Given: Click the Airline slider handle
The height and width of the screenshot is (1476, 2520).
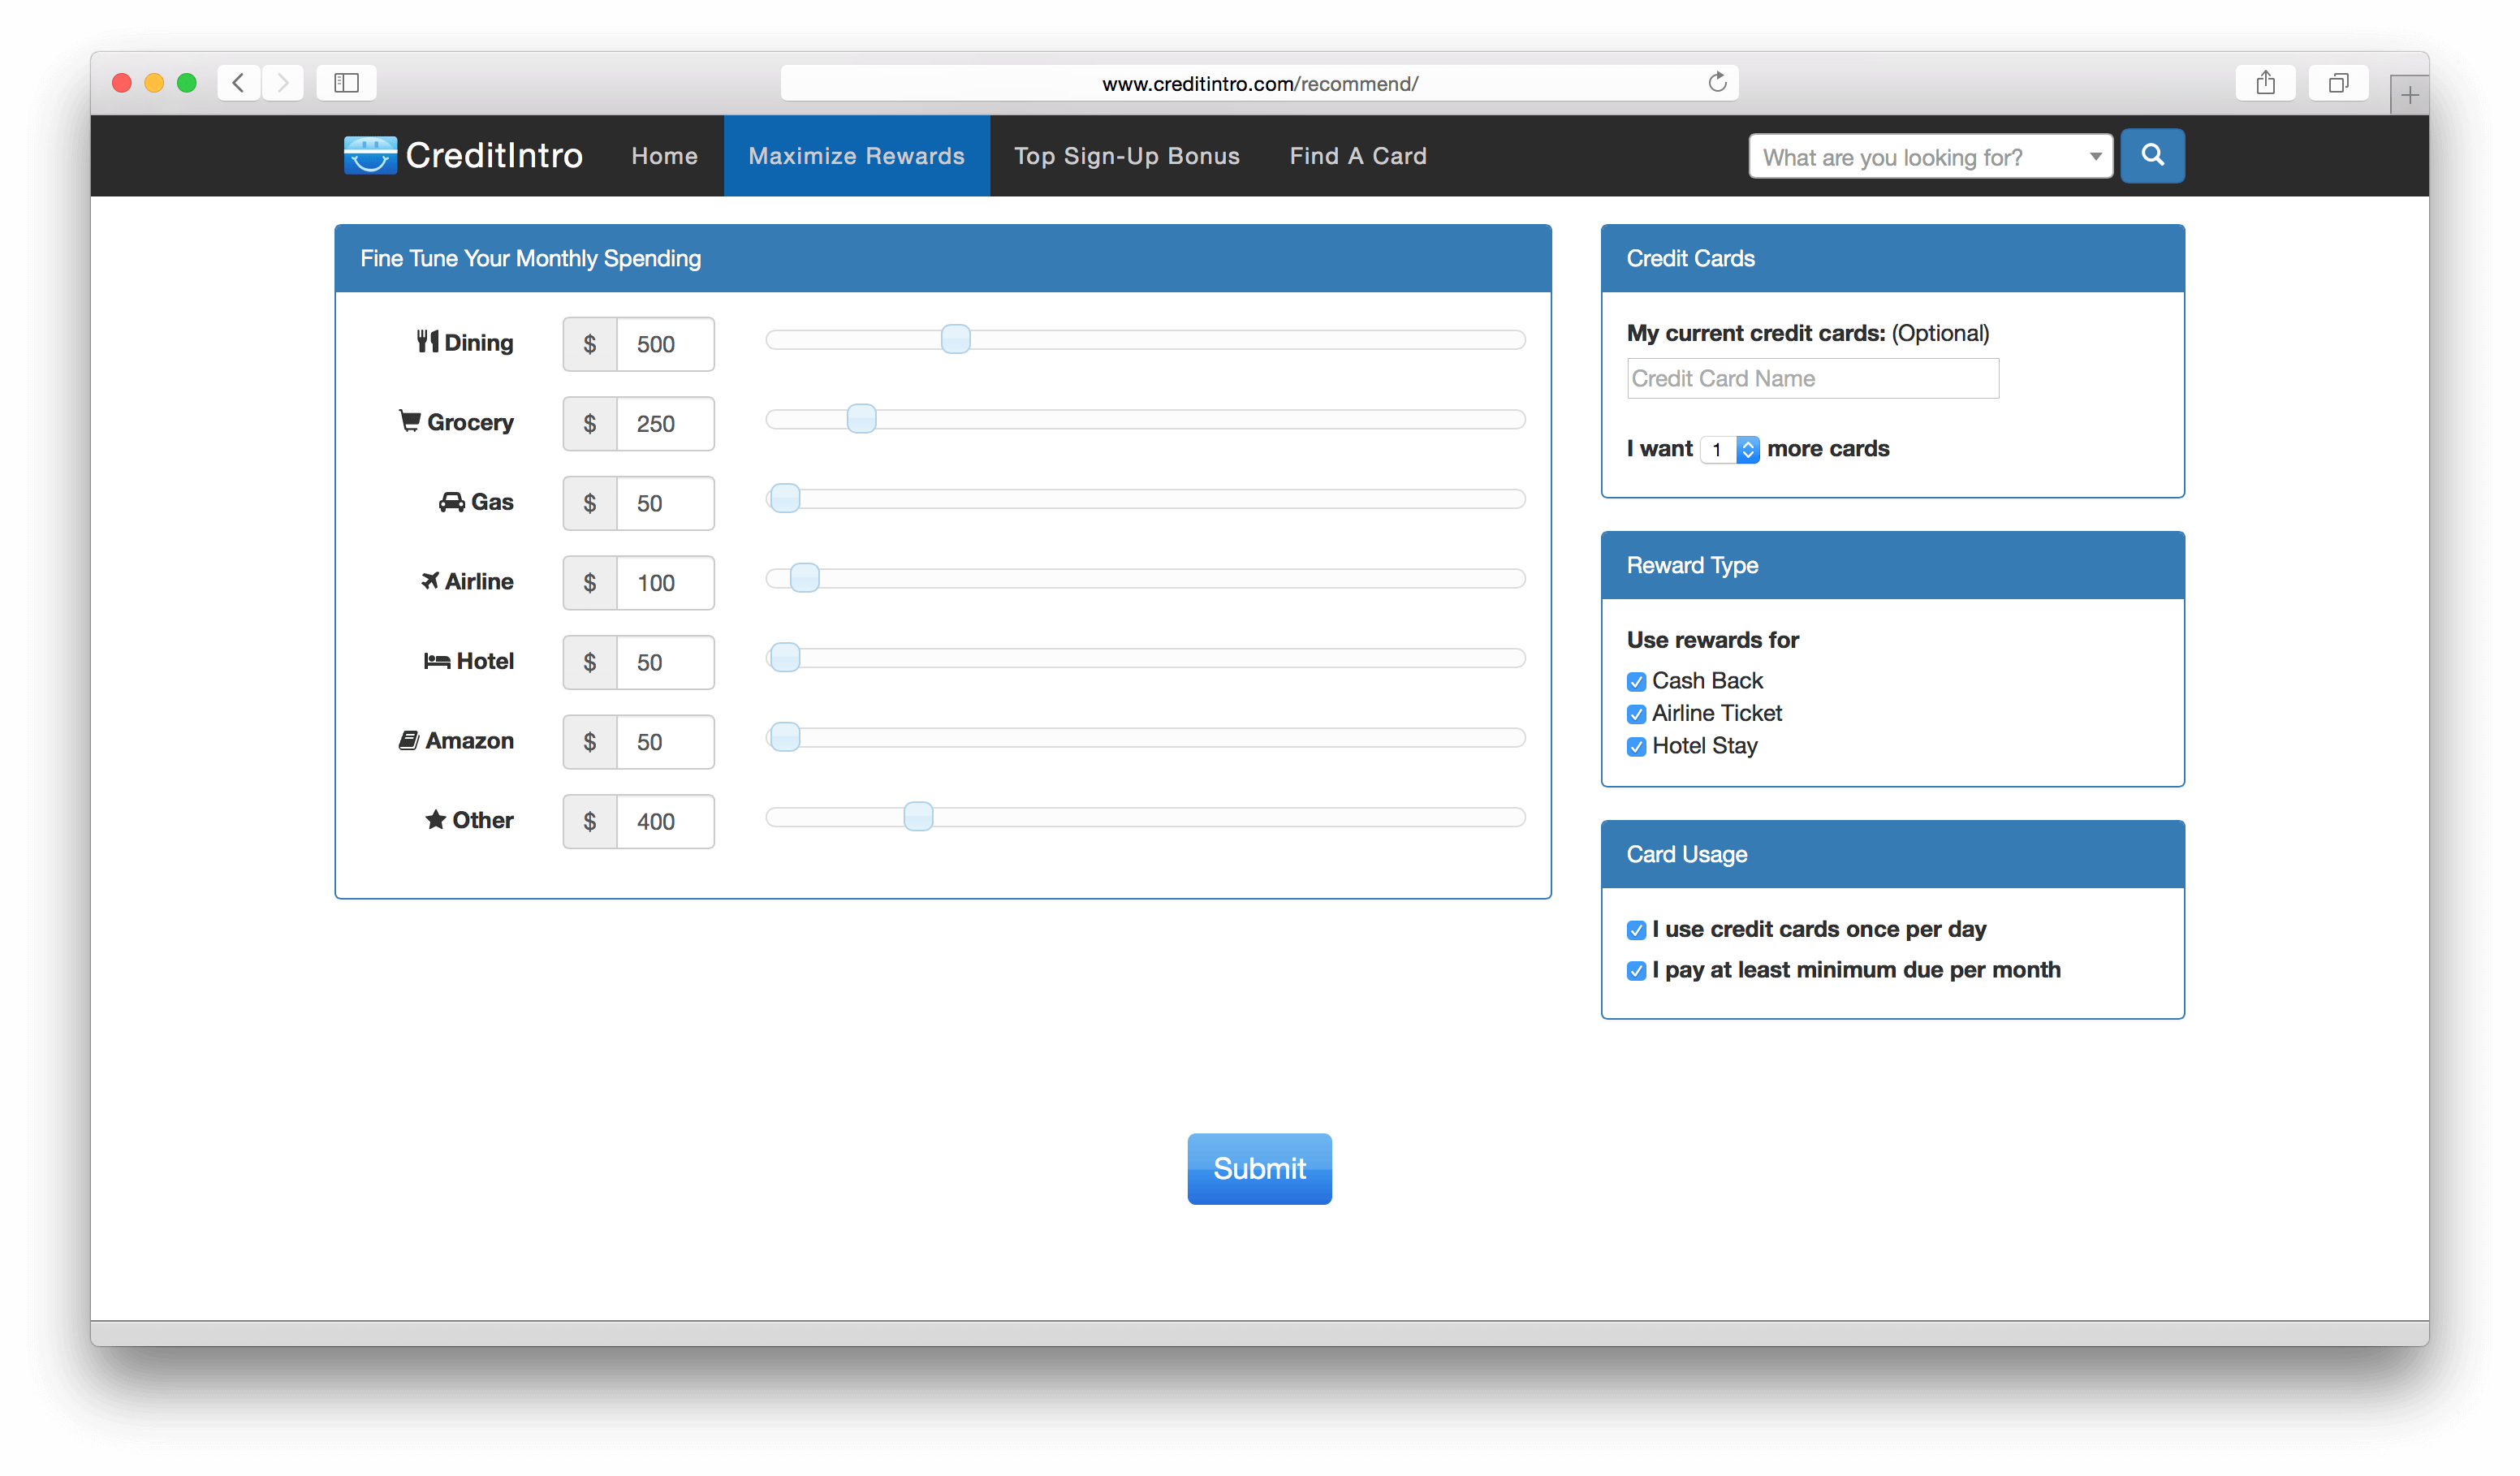Looking at the screenshot, I should [804, 578].
